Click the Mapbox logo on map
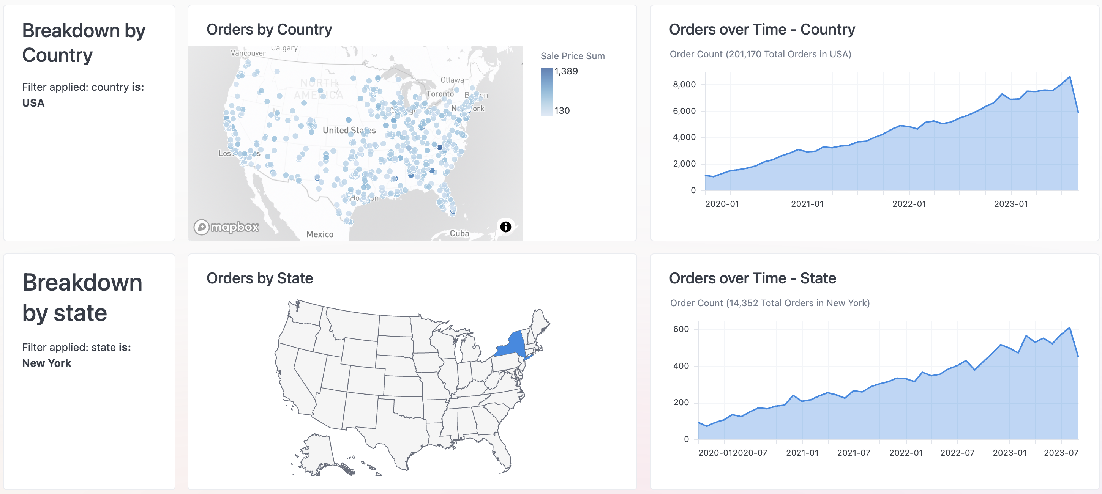 [x=226, y=227]
